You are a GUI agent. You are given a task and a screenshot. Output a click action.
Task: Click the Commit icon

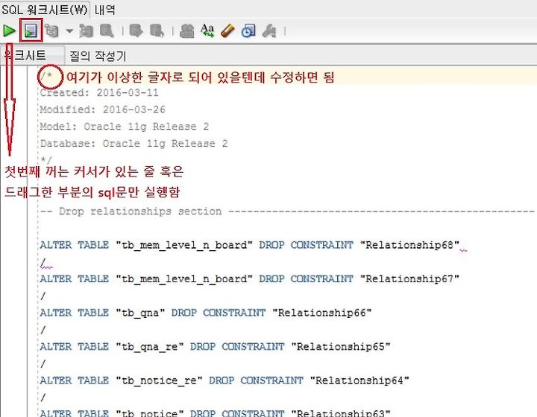pyautogui.click(x=136, y=31)
